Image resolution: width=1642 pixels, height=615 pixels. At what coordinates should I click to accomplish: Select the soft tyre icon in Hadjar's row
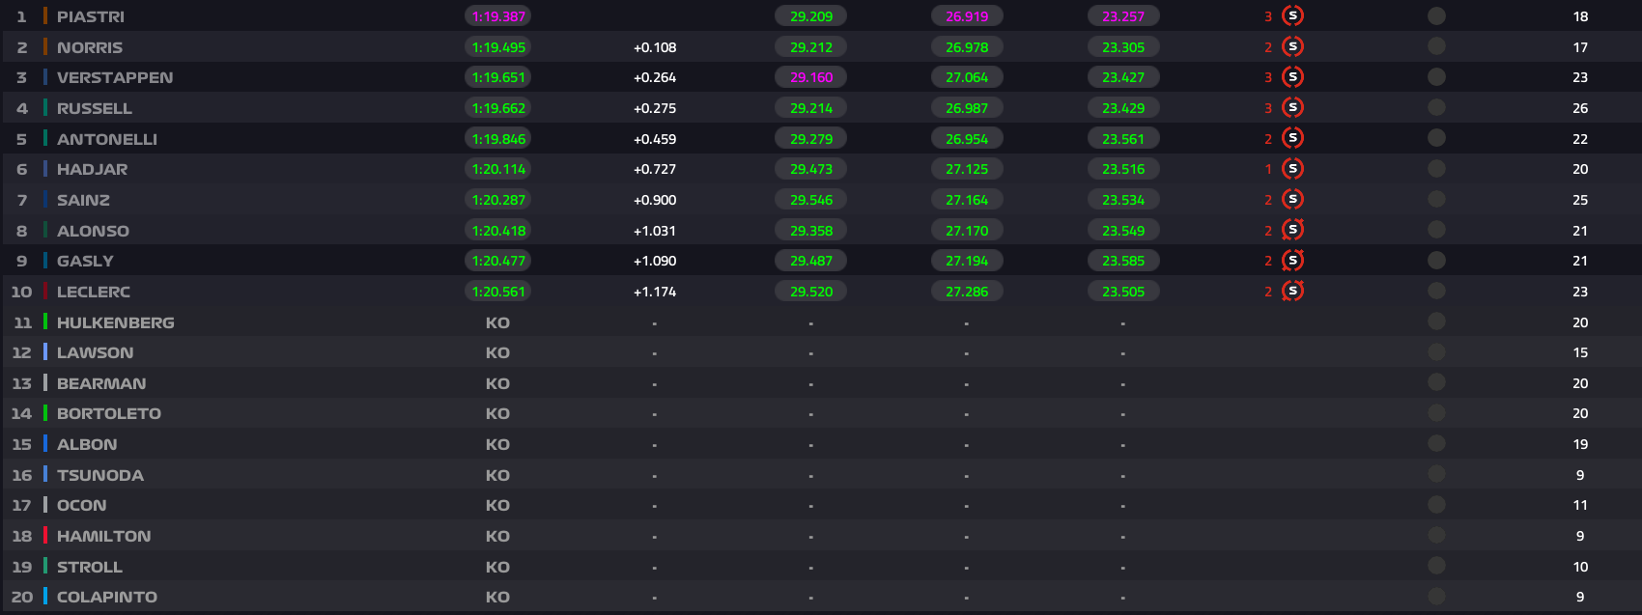(1292, 169)
